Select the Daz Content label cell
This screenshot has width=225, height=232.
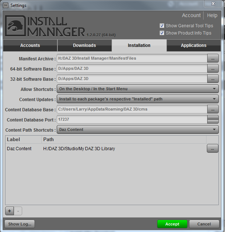pos(19,149)
